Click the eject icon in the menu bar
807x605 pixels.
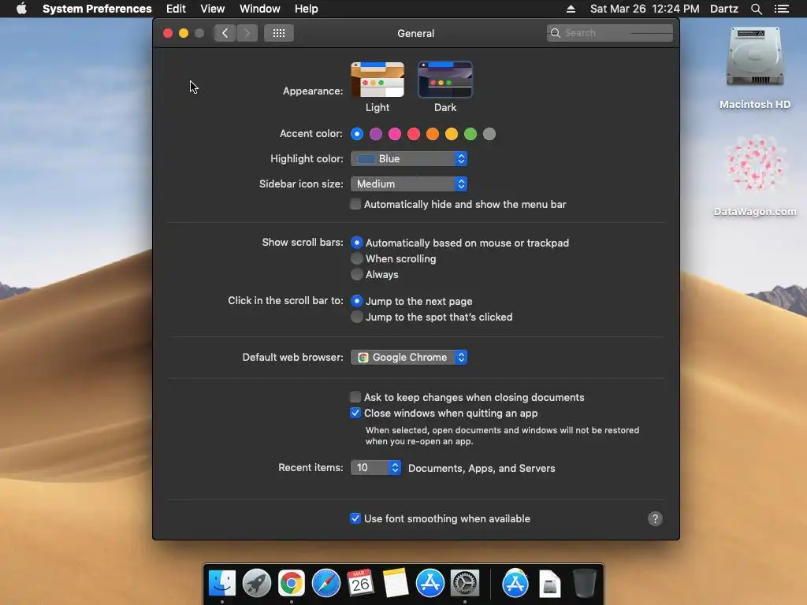tap(571, 9)
